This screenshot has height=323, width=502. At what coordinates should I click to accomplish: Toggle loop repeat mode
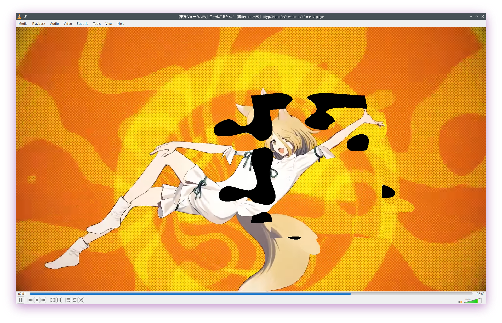point(75,300)
